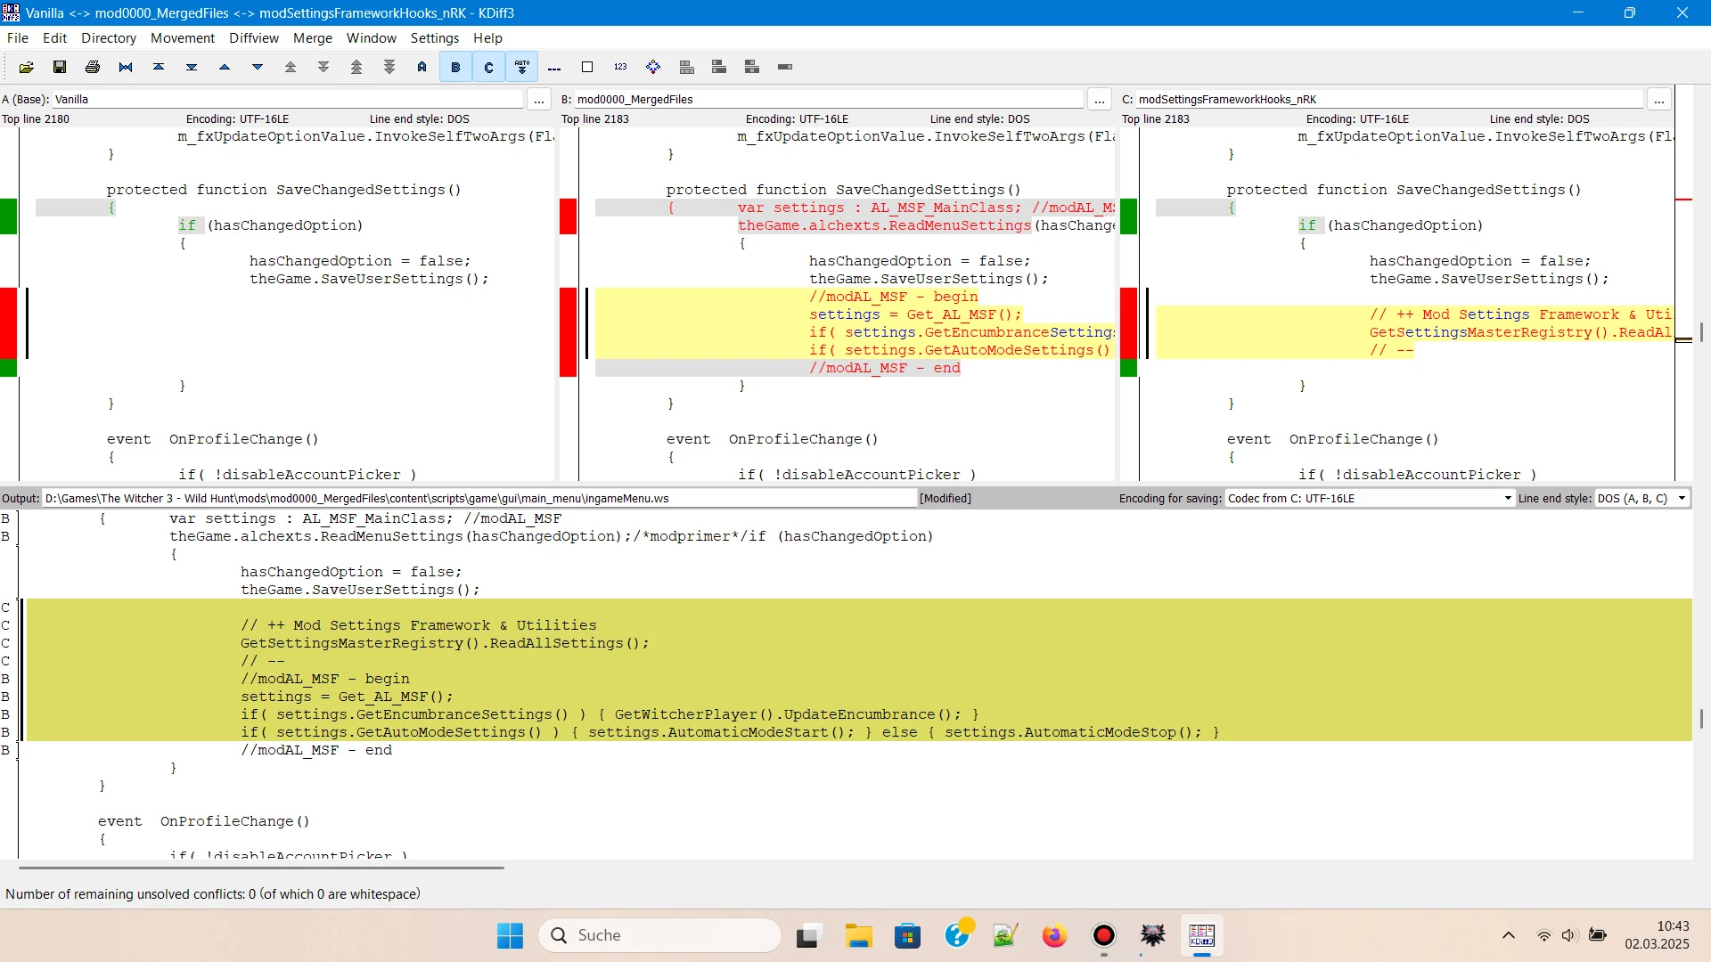Viewport: 1711px width, 962px height.
Task: Open the Line end style dropdown
Action: pyautogui.click(x=1641, y=498)
